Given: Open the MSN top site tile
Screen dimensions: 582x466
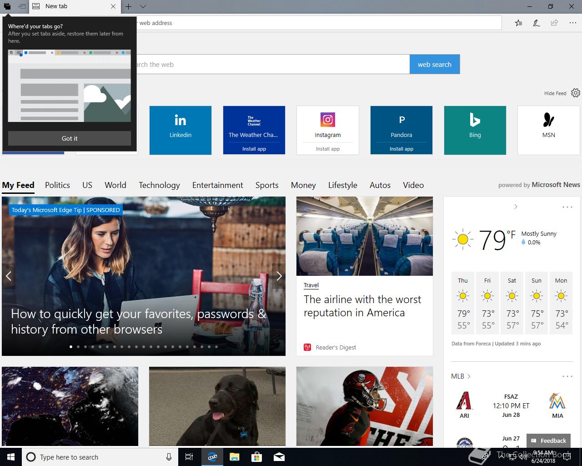Looking at the screenshot, I should pos(549,130).
